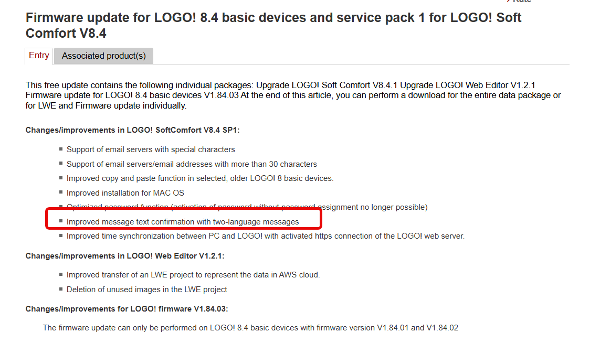This screenshot has width=600, height=343.
Task: Click the Improved installation for MAC OS text
Action: 125,193
